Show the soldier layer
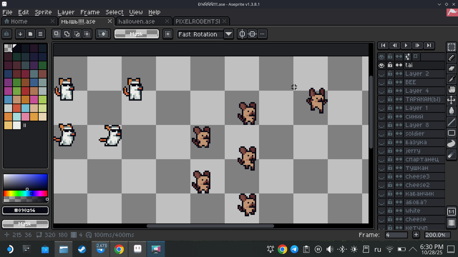Screen dimensions: 458x257 (x=381, y=134)
